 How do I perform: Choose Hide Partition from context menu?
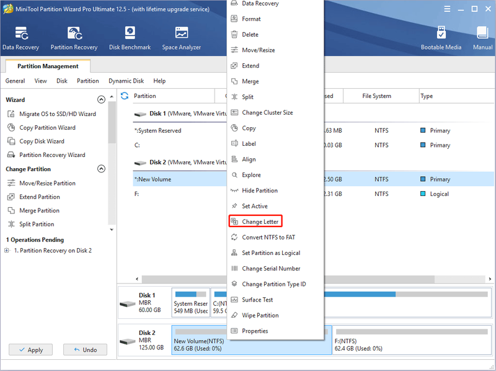click(x=275, y=190)
